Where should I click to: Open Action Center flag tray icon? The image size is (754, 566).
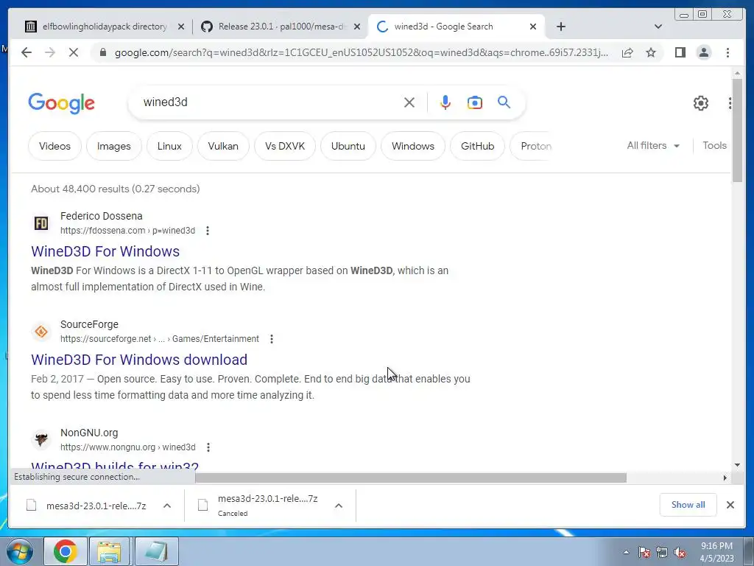point(644,553)
